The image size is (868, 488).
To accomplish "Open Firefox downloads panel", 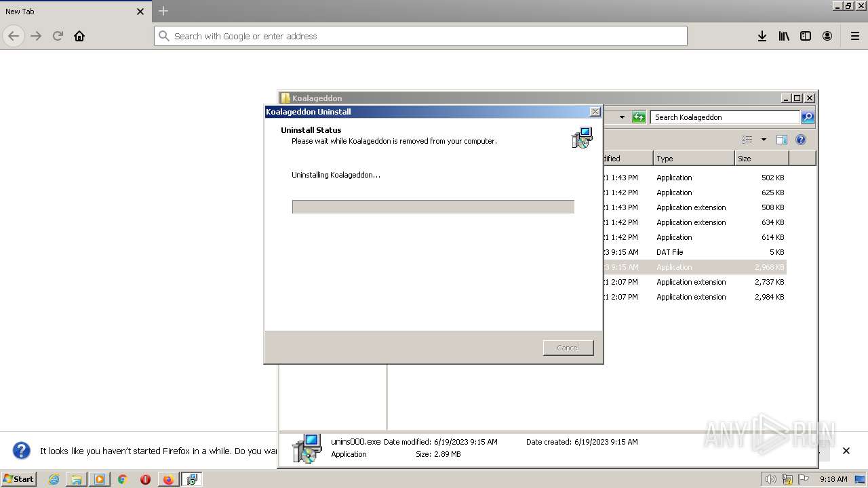I will coord(762,36).
